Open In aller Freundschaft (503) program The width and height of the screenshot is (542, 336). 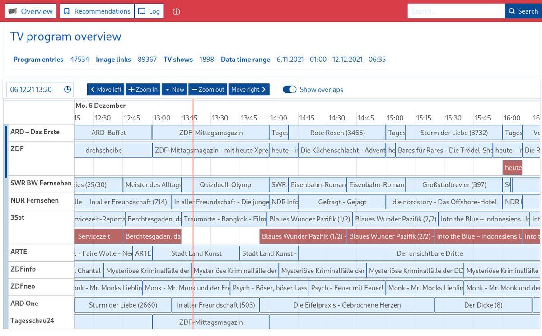[x=216, y=304]
